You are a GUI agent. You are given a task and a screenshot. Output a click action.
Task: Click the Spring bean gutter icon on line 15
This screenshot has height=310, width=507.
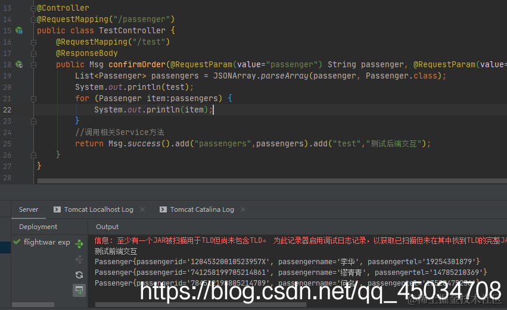pos(19,31)
